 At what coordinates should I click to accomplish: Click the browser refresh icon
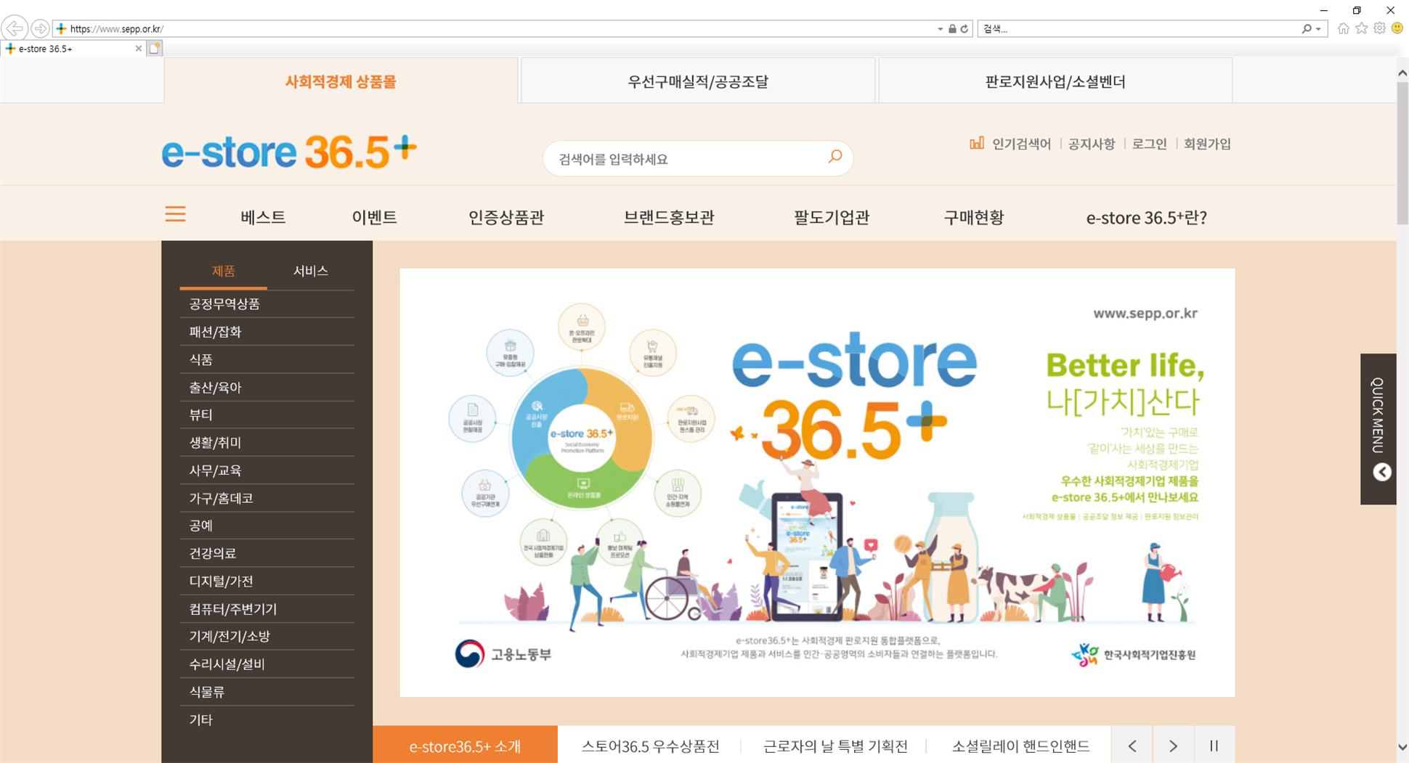pos(965,29)
